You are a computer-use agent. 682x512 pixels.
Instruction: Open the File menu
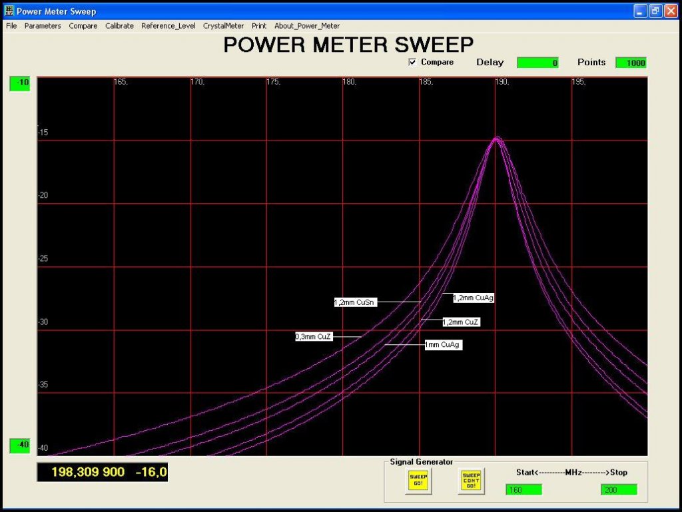click(11, 26)
